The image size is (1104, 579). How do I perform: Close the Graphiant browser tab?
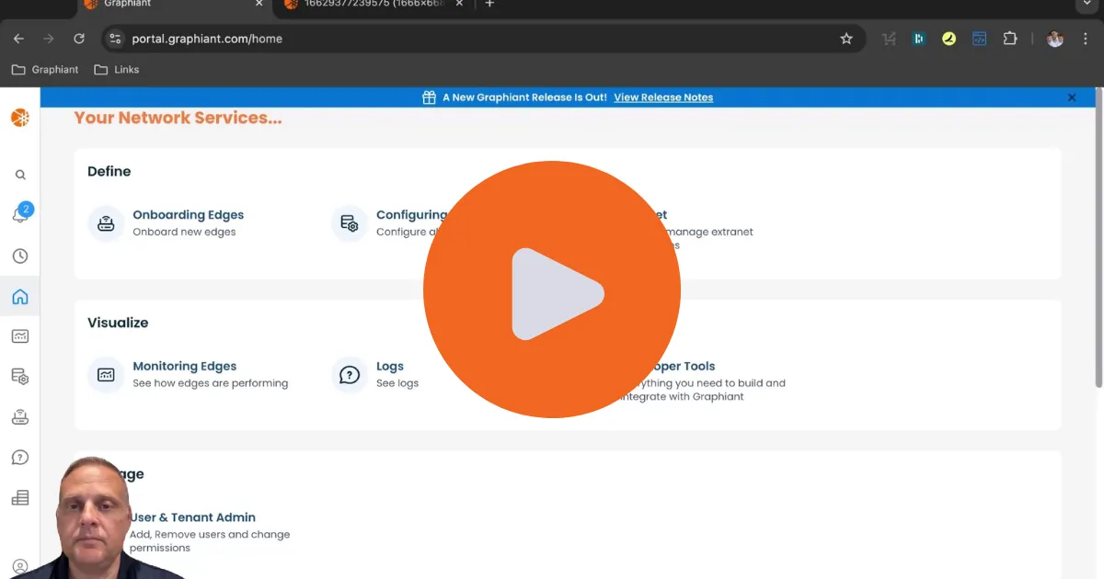point(259,5)
